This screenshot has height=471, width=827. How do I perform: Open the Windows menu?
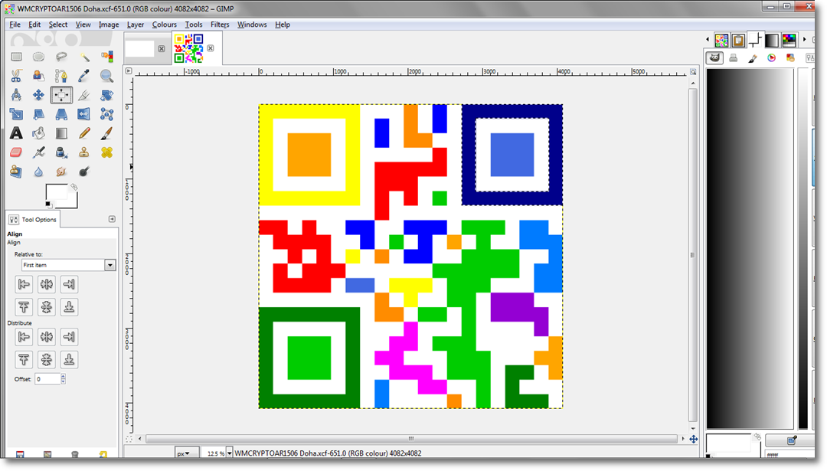pyautogui.click(x=252, y=25)
